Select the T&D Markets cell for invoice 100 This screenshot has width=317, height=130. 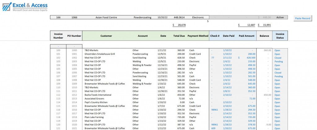point(91,50)
